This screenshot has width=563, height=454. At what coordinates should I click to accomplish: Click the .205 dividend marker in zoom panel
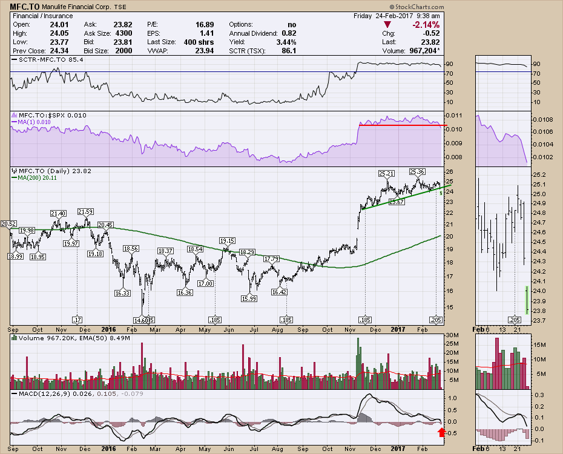click(515, 320)
